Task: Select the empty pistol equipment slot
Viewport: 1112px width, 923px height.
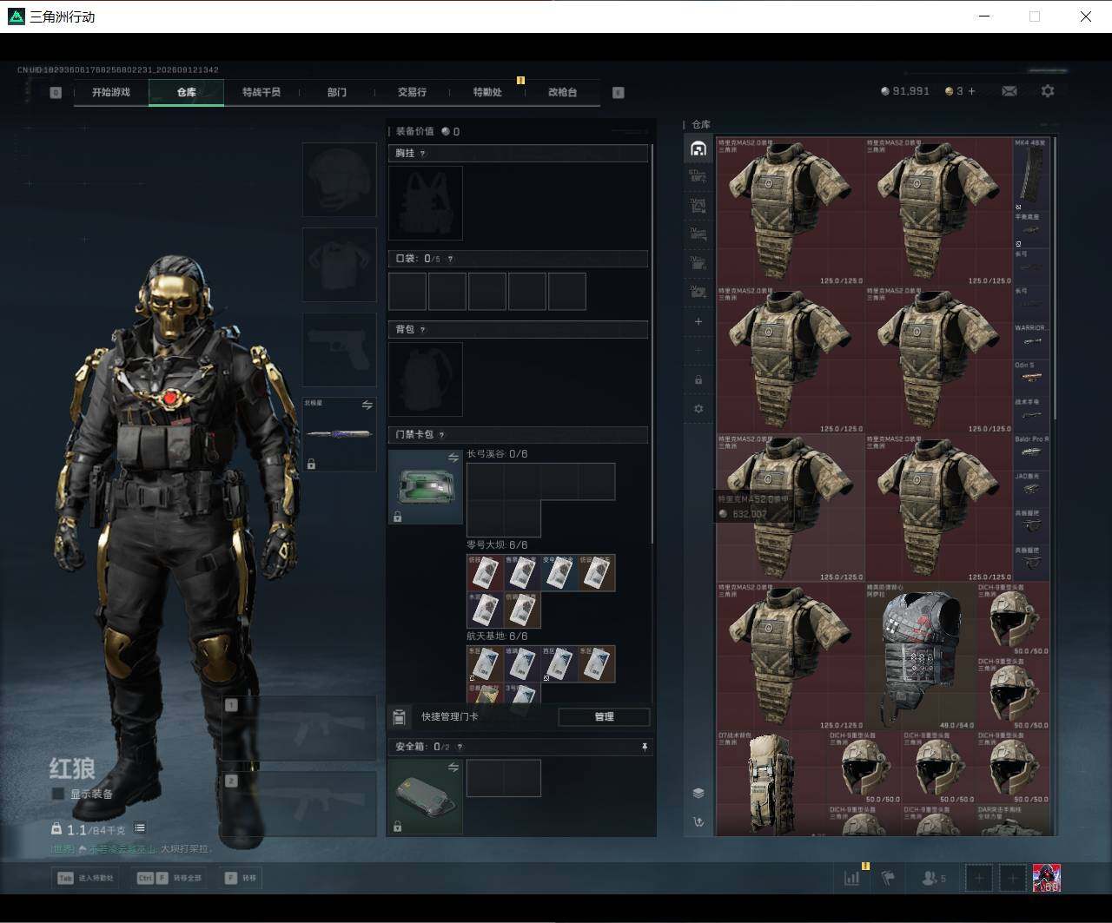Action: tap(339, 350)
